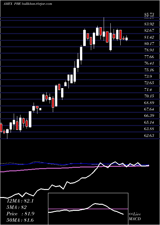Image resolution: width=160 pixels, height=225 pixels.
Task: Click the 83.92 price axis label
Action: tap(149, 24)
